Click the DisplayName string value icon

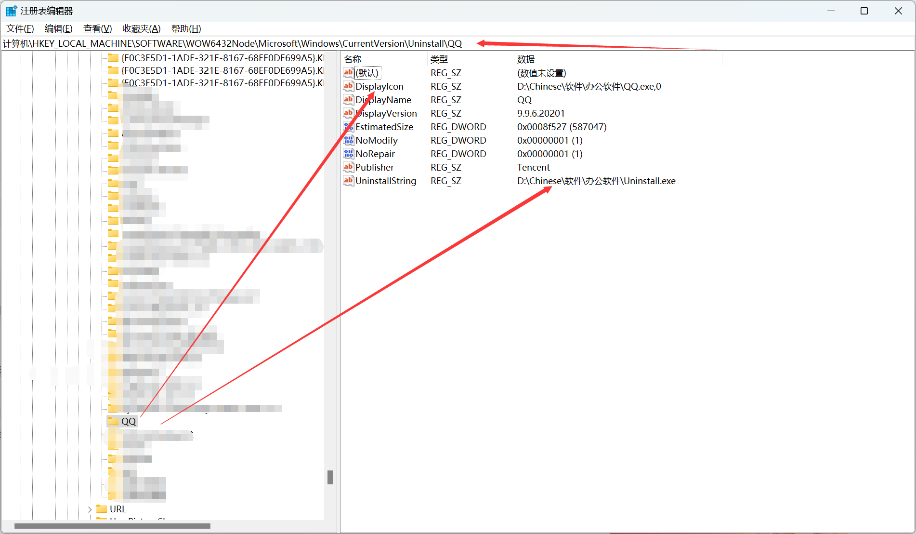[348, 99]
